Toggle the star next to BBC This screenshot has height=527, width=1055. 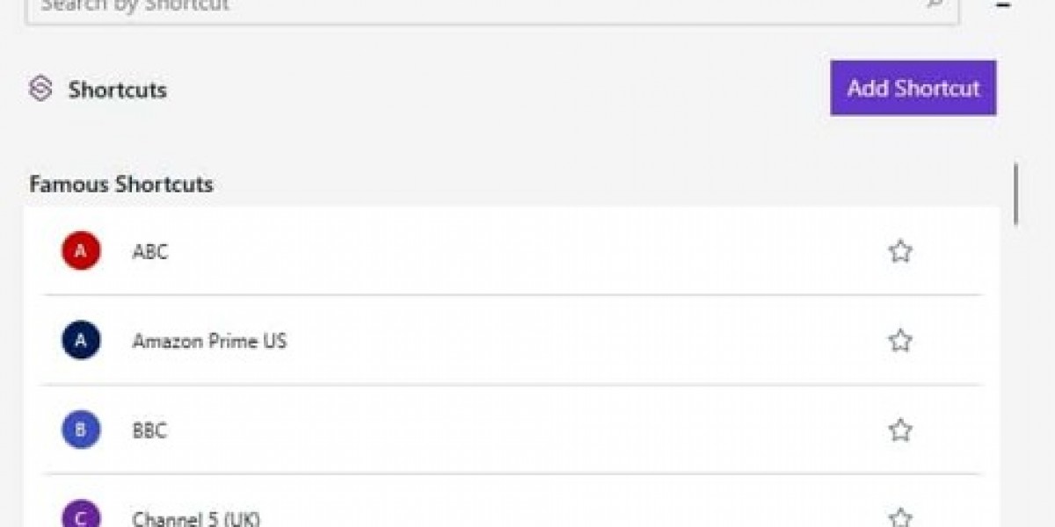tap(900, 430)
